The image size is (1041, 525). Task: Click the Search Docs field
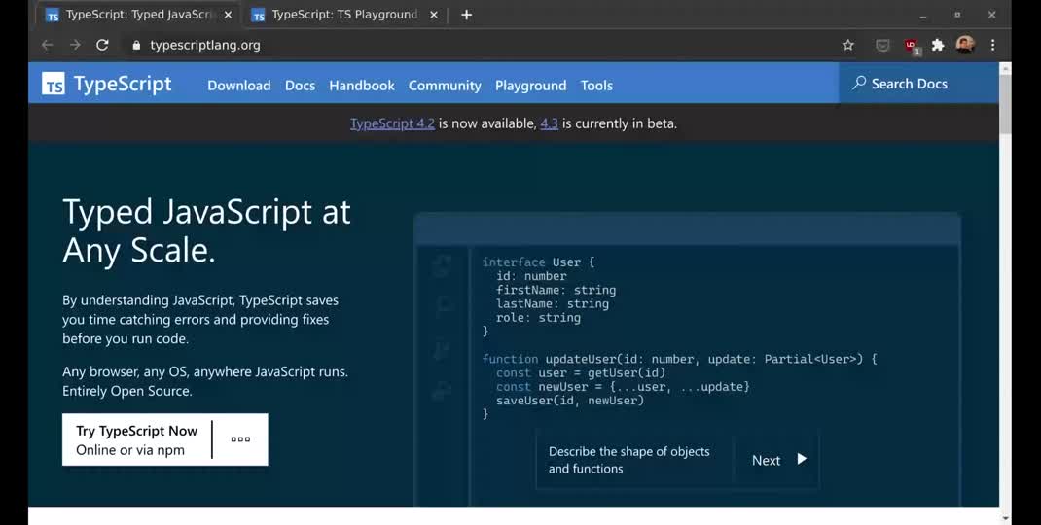[x=918, y=83]
